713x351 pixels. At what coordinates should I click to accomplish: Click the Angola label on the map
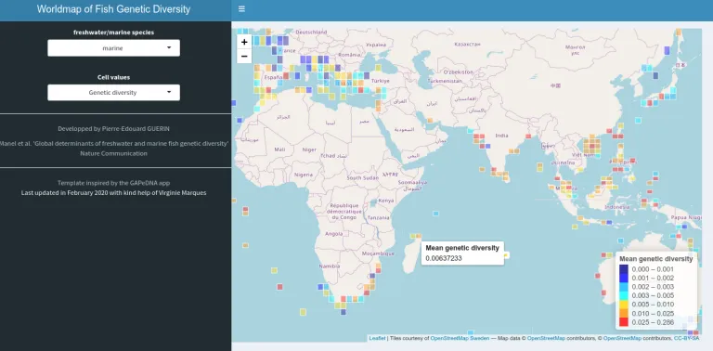point(334,234)
